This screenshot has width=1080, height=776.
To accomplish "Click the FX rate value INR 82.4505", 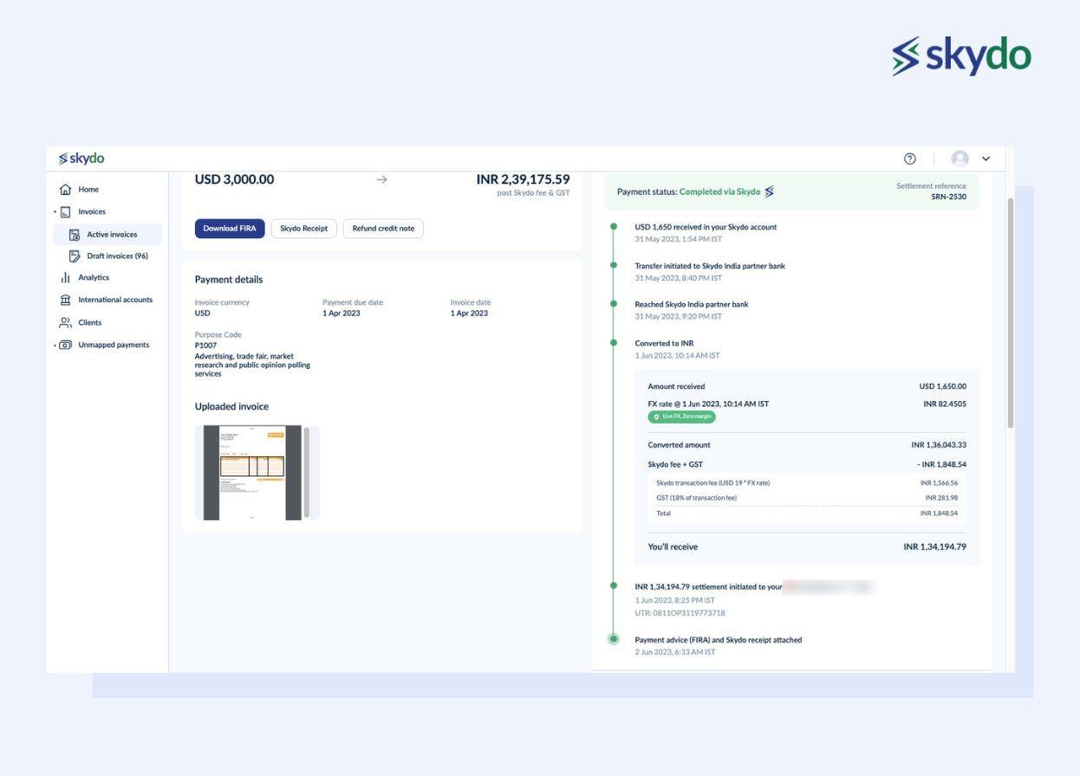I will pos(945,404).
